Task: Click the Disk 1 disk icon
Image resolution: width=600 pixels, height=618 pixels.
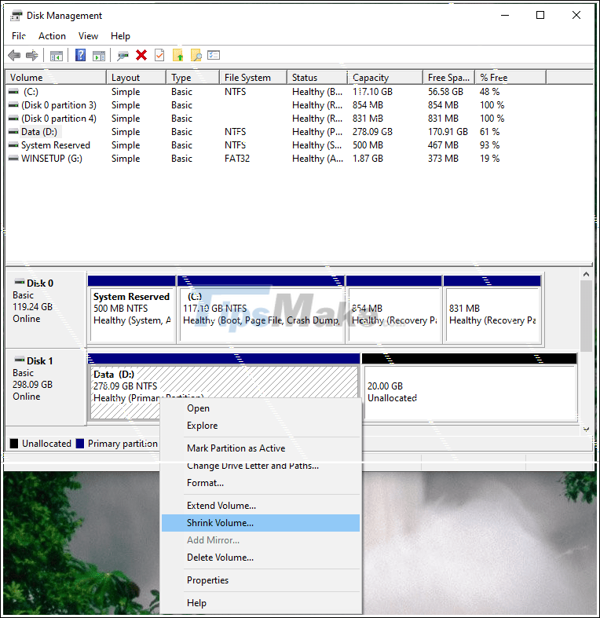Action: [x=20, y=360]
